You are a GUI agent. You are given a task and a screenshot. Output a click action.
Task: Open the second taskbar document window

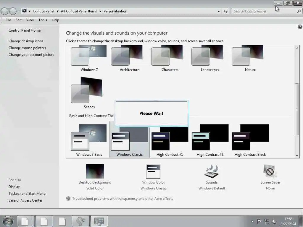[44, 221]
